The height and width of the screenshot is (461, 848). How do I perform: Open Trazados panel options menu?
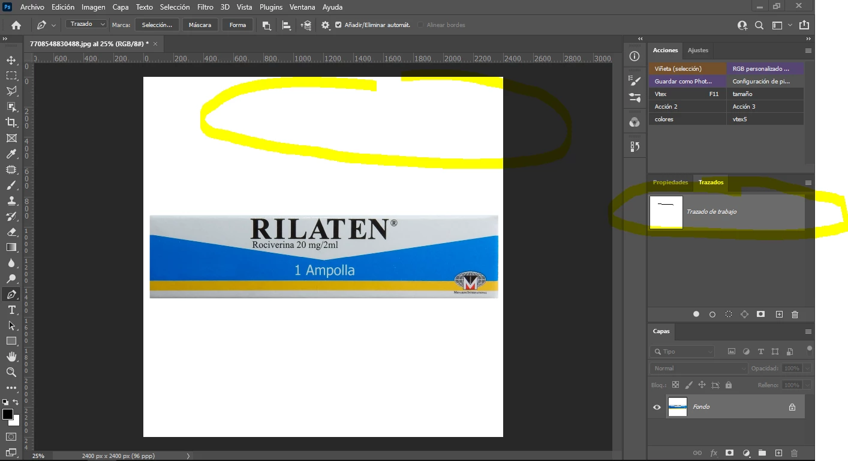coord(808,182)
